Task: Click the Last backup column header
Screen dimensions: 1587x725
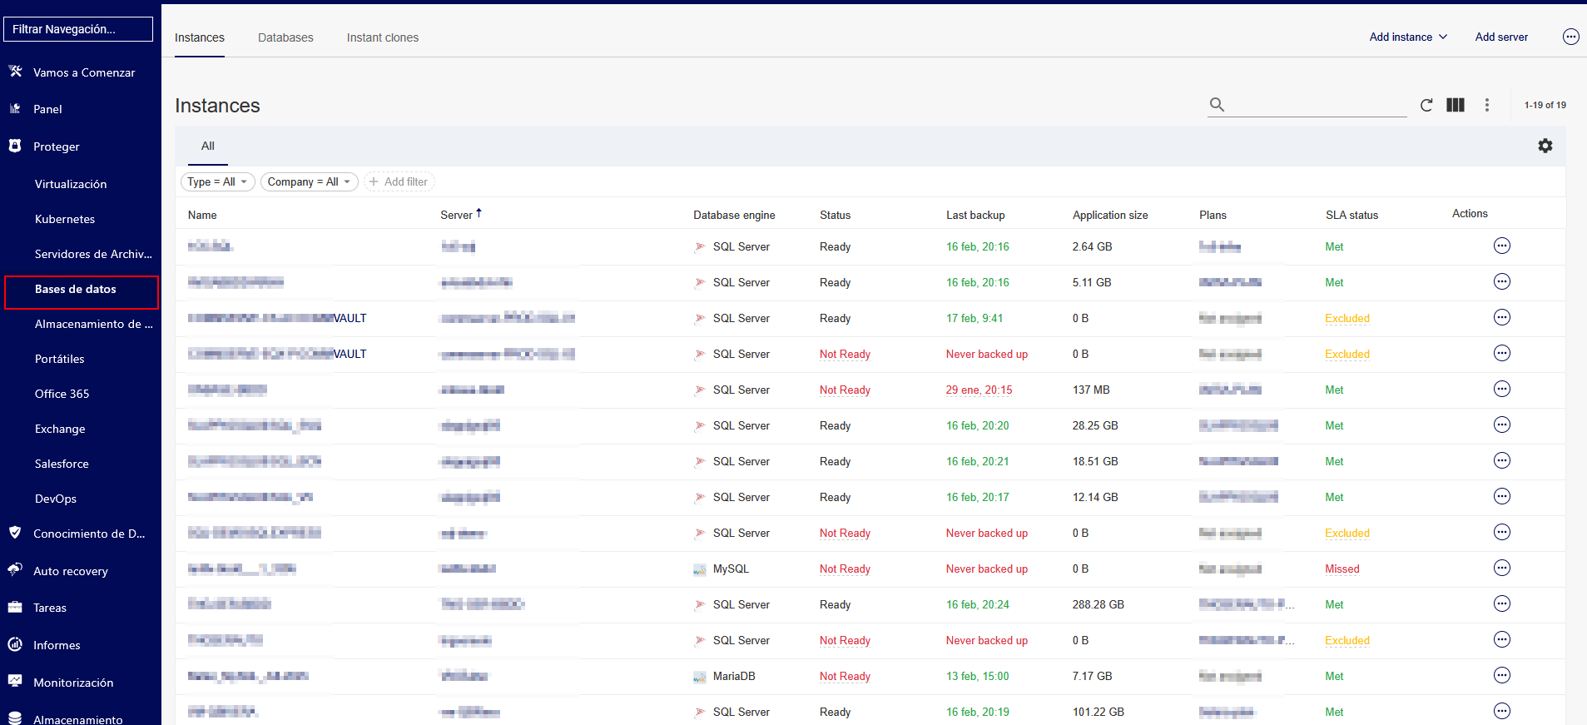Action: (975, 215)
